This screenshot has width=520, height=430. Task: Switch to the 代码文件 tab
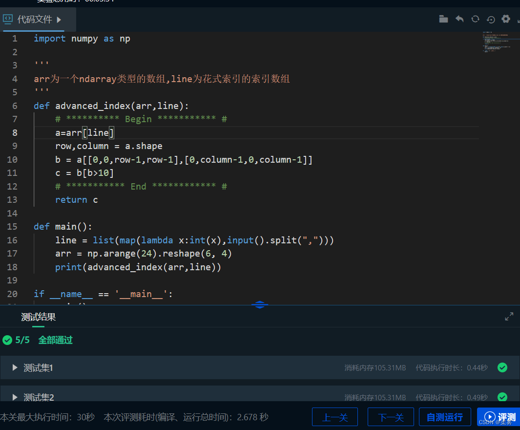(34, 20)
